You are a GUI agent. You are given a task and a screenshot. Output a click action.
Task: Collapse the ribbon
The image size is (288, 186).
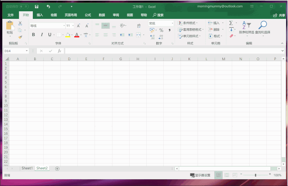tap(282, 43)
